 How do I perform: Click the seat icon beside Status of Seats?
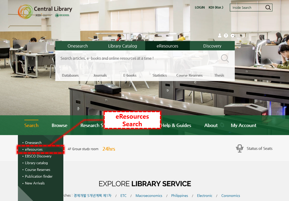pos(239,148)
